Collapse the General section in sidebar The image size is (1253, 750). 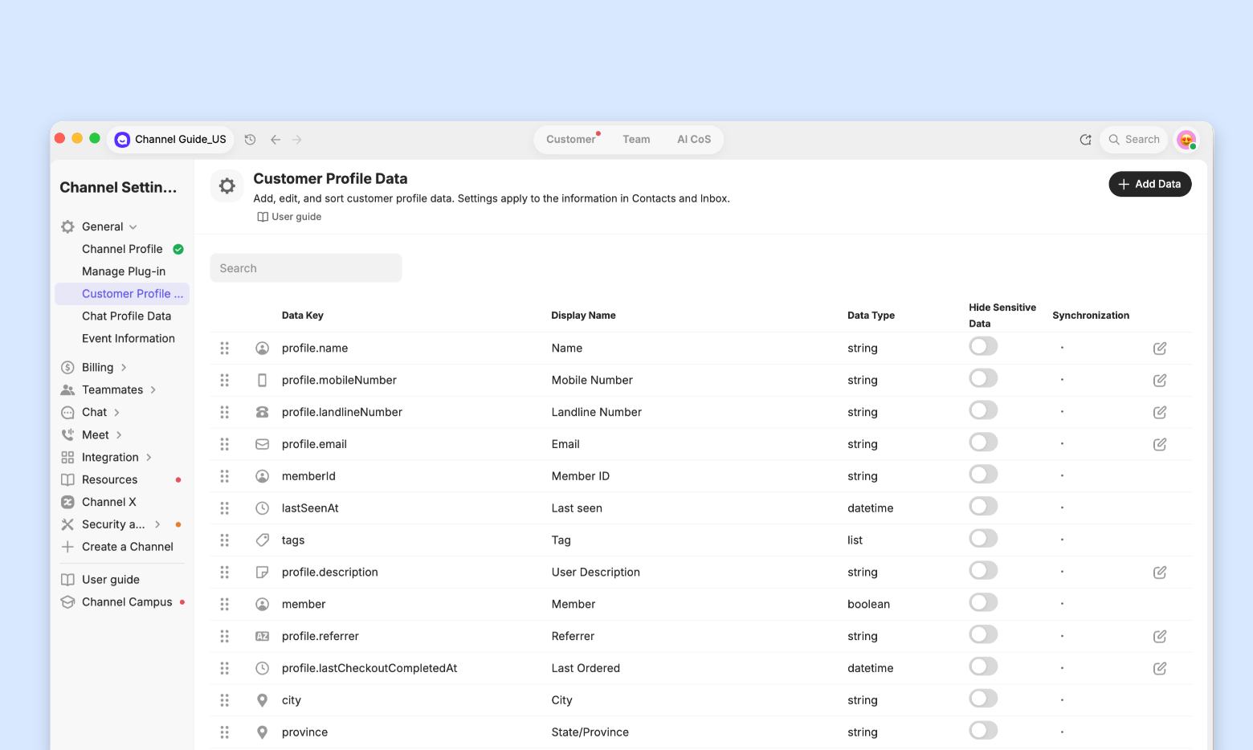pyautogui.click(x=133, y=227)
